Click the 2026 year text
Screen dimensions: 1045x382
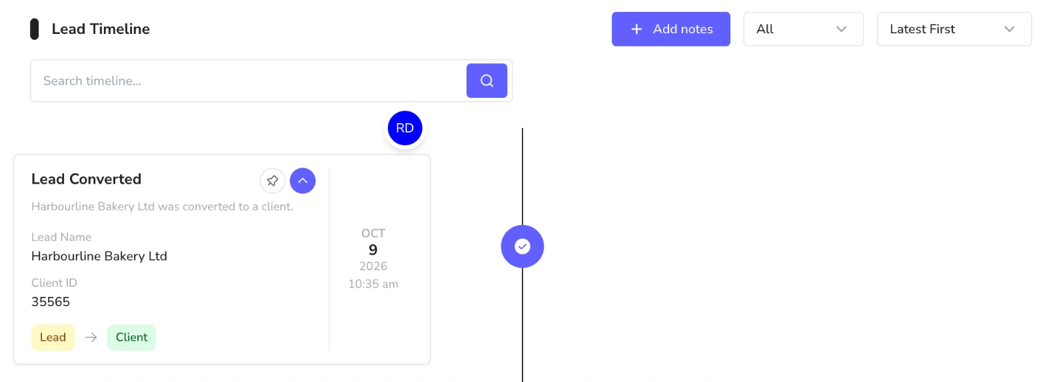pos(373,266)
